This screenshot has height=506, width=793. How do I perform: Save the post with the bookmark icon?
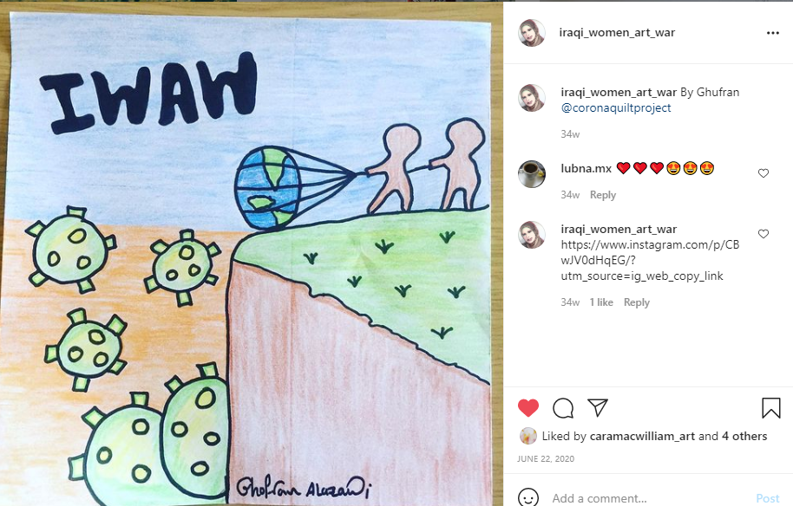(x=770, y=408)
